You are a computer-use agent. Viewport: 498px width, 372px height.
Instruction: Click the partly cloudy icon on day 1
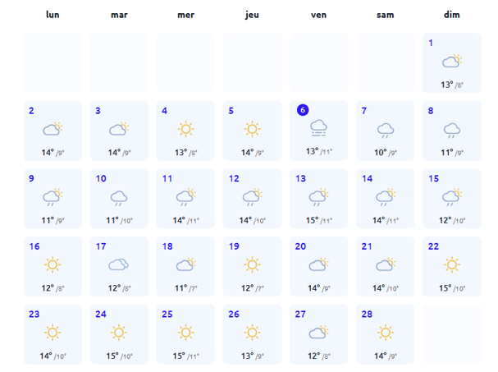point(452,62)
